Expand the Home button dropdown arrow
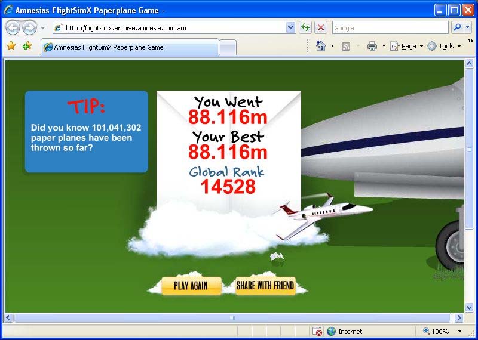 tap(332, 46)
